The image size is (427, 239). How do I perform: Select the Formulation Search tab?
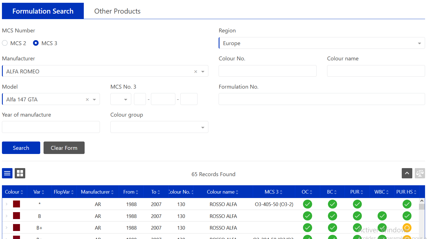(43, 11)
